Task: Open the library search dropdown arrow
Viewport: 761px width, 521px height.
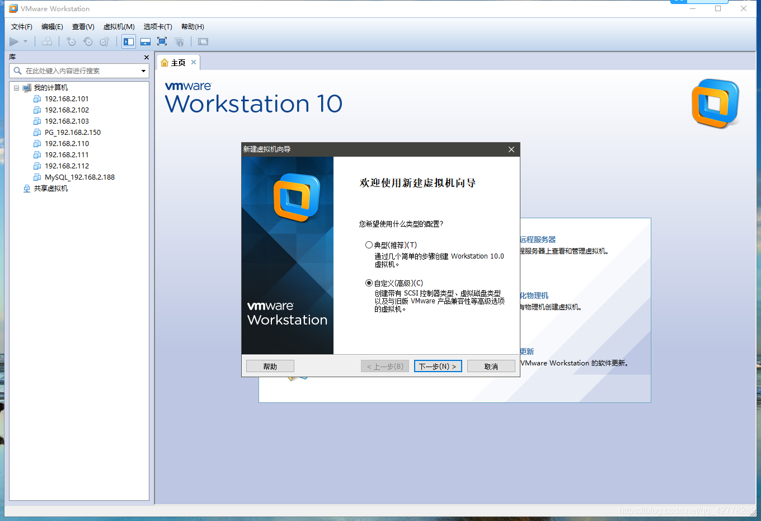Action: tap(143, 71)
